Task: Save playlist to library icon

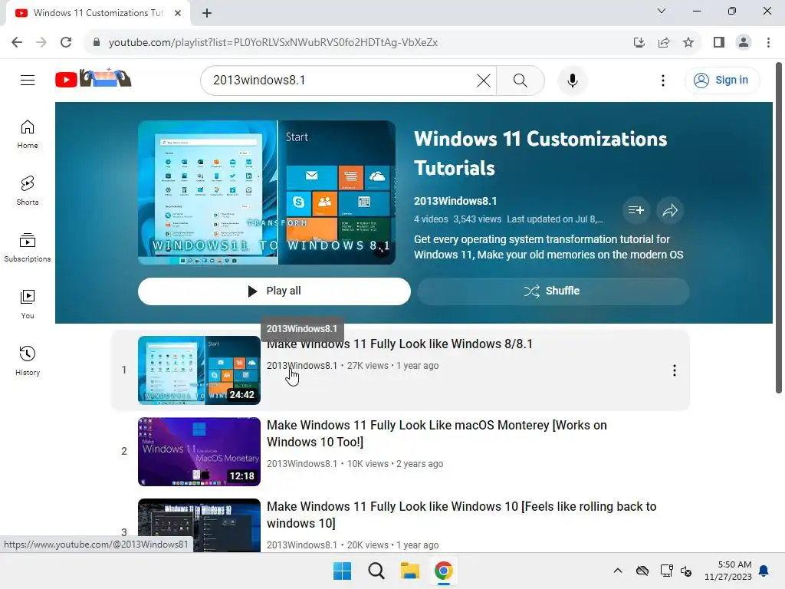Action: [636, 210]
